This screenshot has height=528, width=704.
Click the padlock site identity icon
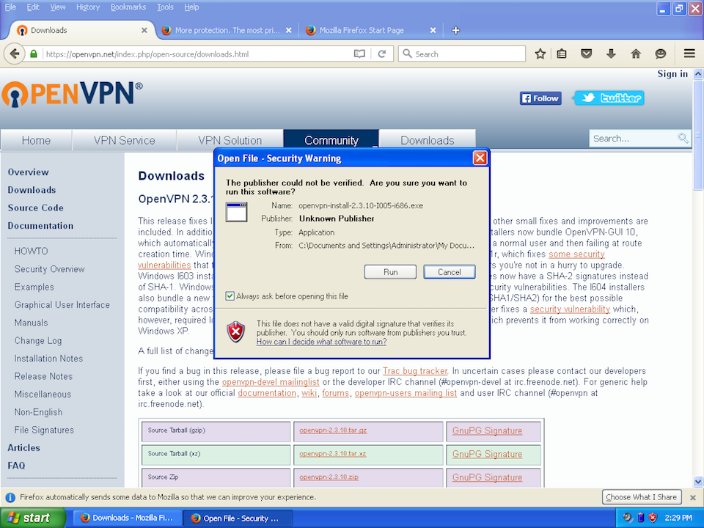pos(34,54)
